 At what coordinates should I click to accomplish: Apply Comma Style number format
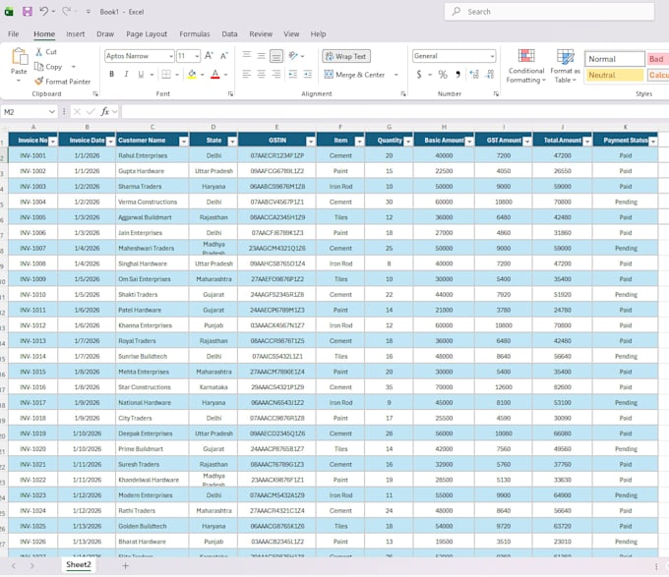(457, 75)
